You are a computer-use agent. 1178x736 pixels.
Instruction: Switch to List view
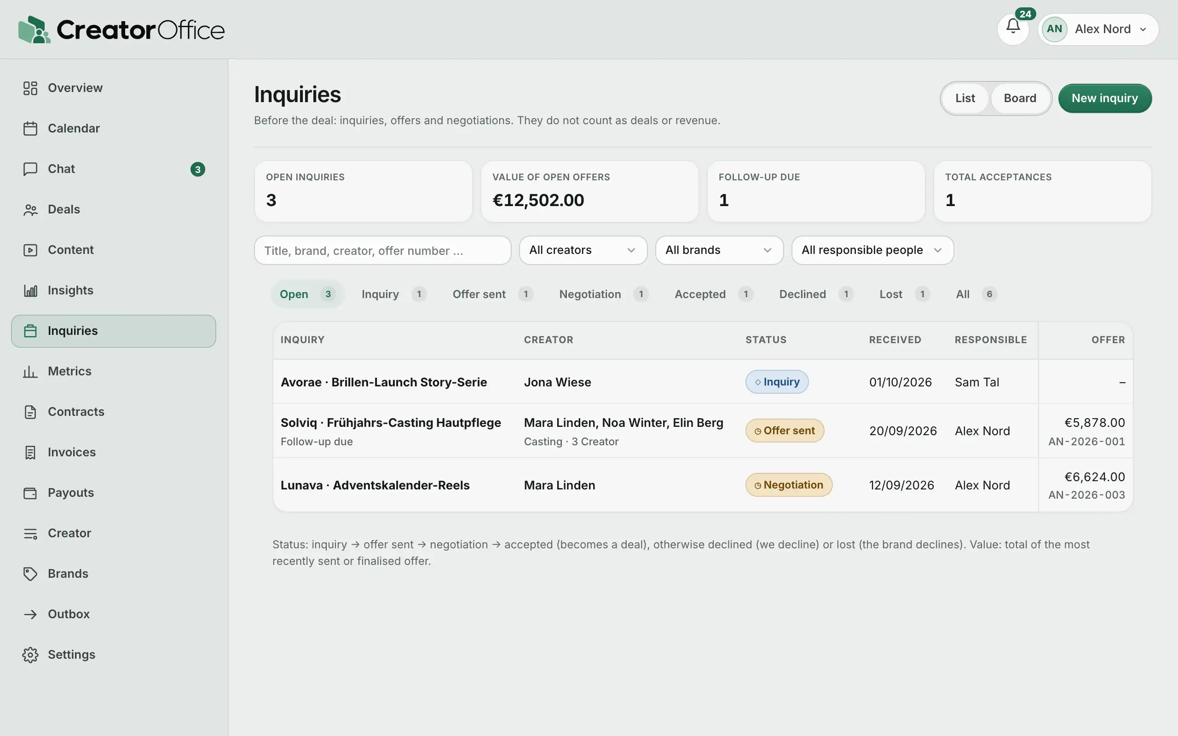point(965,98)
